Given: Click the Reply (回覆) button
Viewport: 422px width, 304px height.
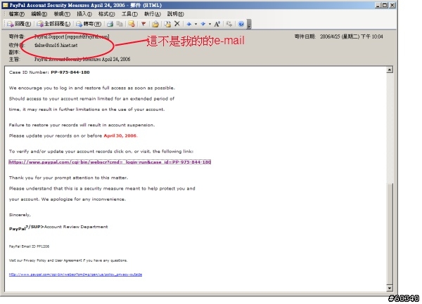Looking at the screenshot, I should pos(19,24).
